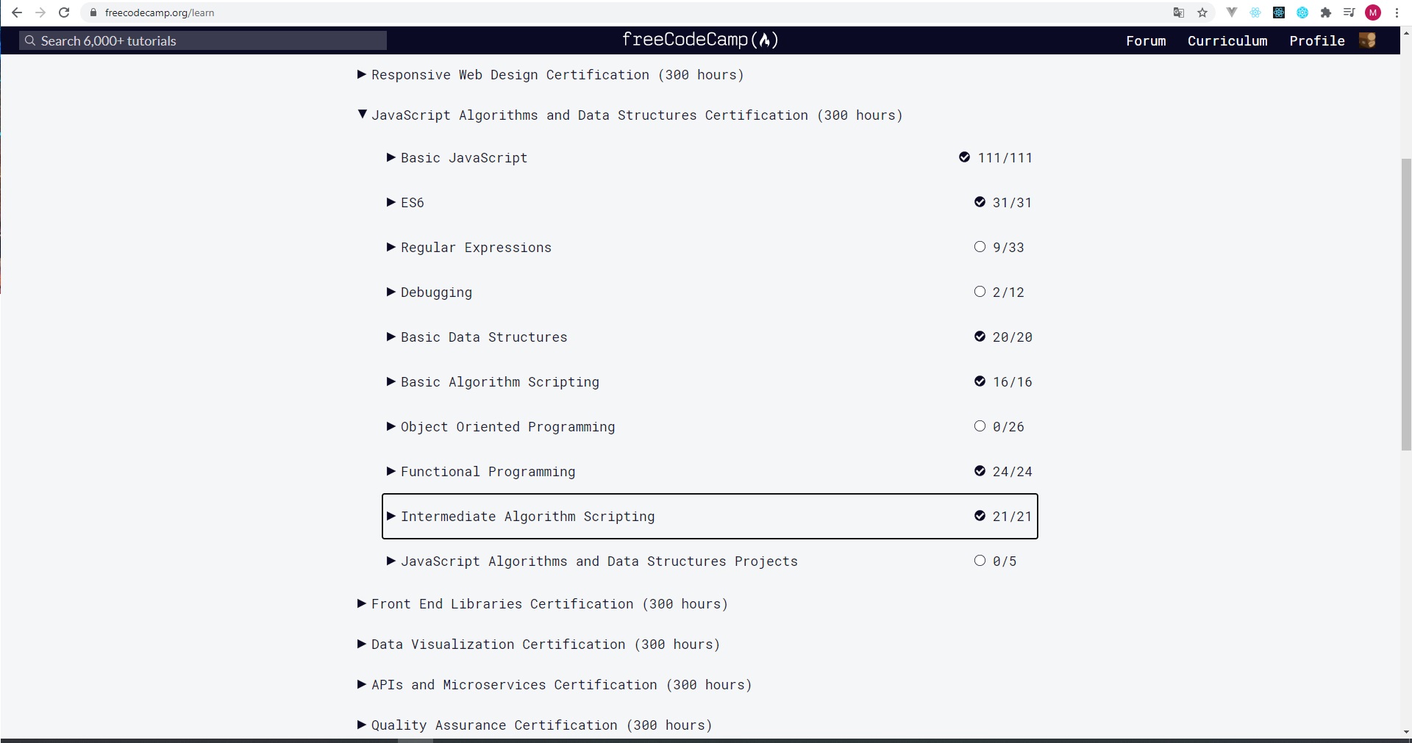Click the empty circle for Object Oriented Programming
1412x743 pixels.
(x=980, y=426)
